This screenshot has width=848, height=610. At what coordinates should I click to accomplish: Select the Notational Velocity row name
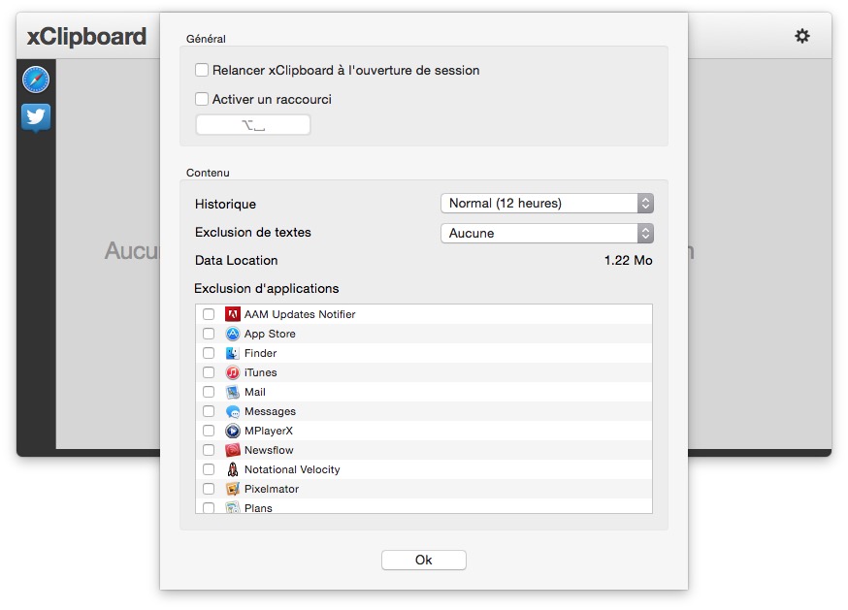pyautogui.click(x=292, y=469)
